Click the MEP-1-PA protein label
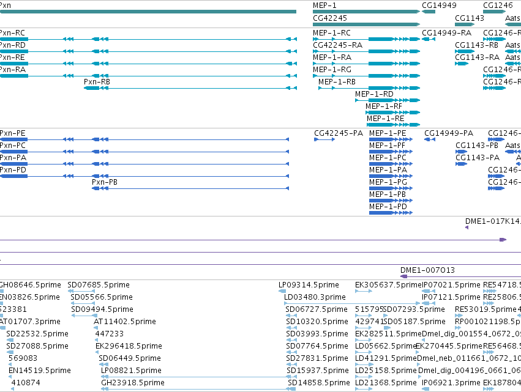The width and height of the screenshot is (521, 392). [x=388, y=170]
